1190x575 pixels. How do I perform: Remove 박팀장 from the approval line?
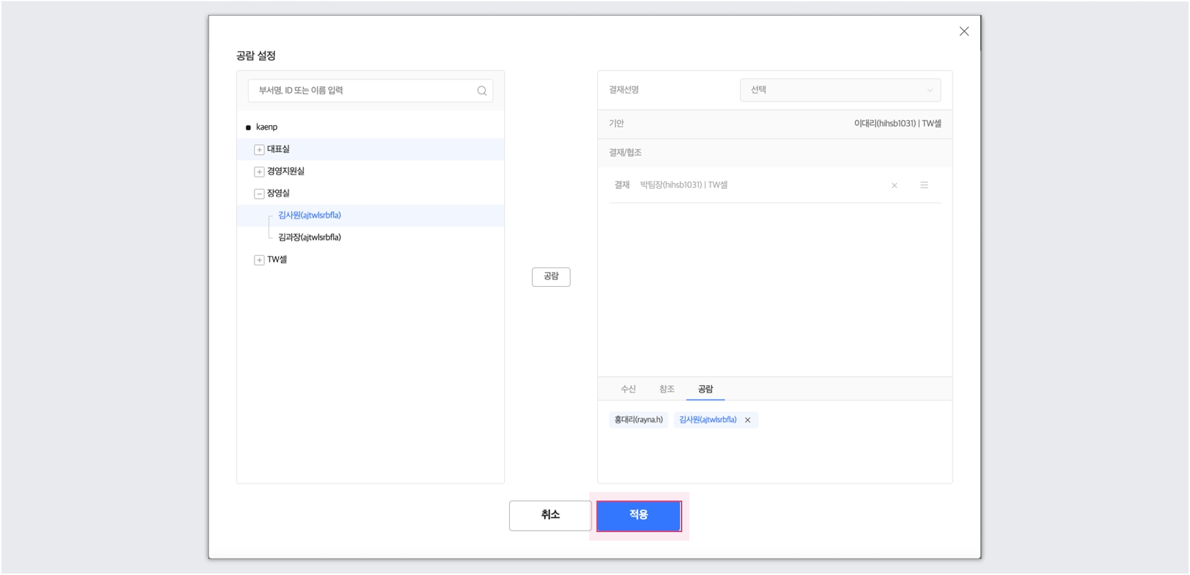[894, 186]
